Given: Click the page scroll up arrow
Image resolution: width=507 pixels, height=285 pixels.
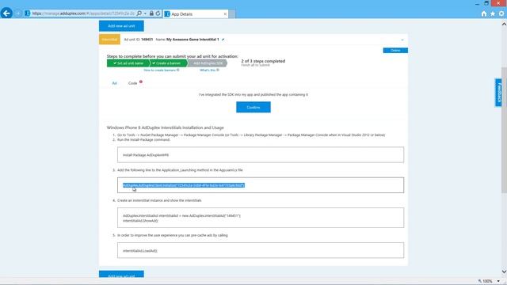Looking at the screenshot, I should (504, 24).
